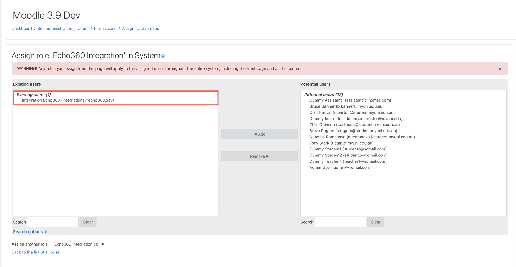Select Natasha Romanova in potential users
Image resolution: width=516 pixels, height=267 pixels.
(x=362, y=137)
